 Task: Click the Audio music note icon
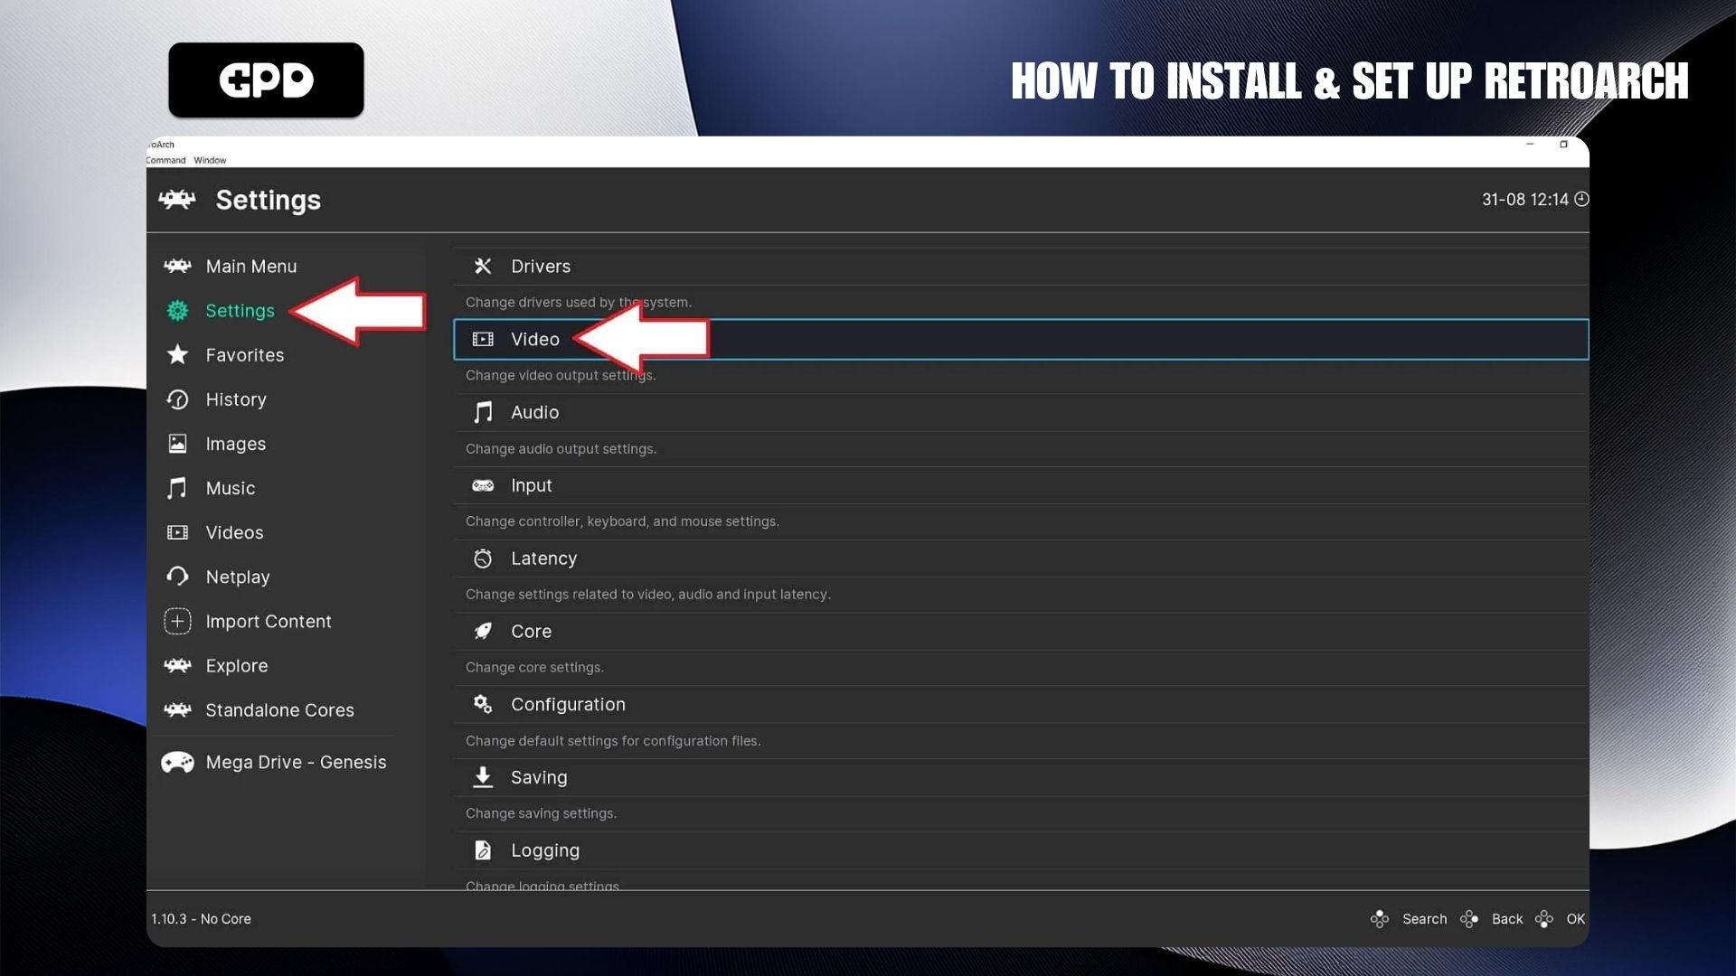[483, 412]
